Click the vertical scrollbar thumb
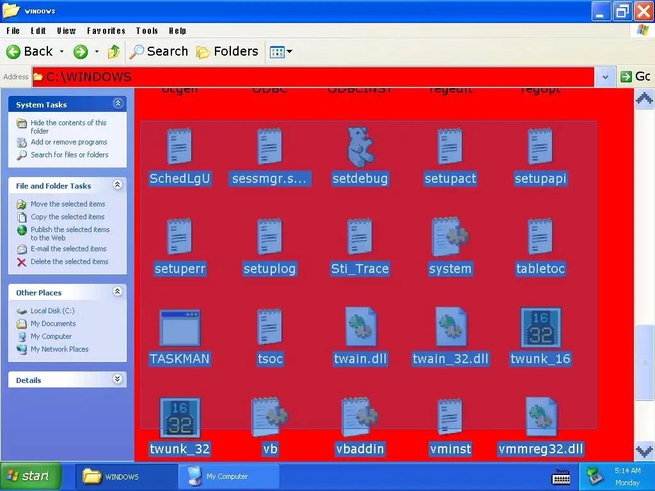The width and height of the screenshot is (655, 491). tap(644, 362)
